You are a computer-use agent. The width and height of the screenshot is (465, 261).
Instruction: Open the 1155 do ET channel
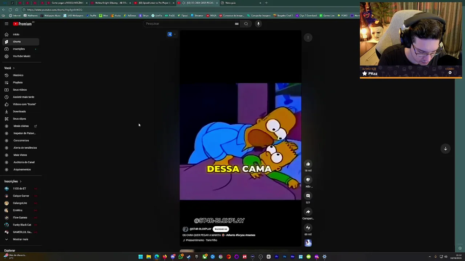pyautogui.click(x=21, y=188)
